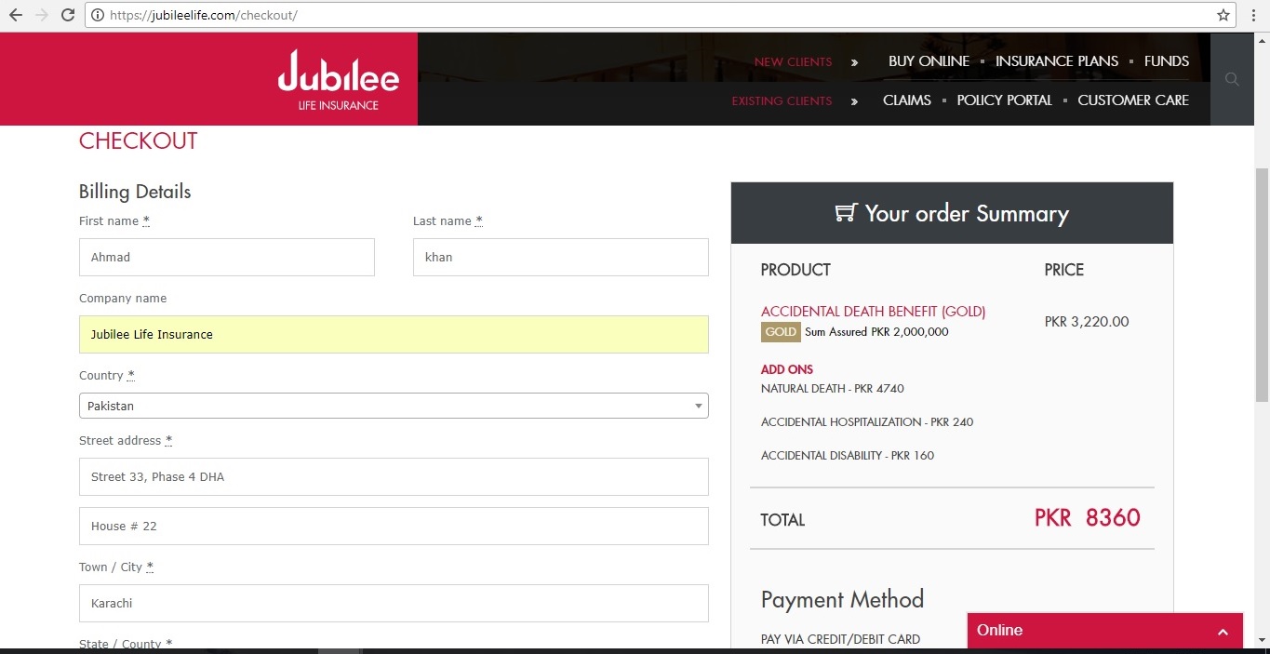Click the 'Sum Assured PKR 2,000,000' text
The height and width of the screenshot is (654, 1270).
[876, 332]
